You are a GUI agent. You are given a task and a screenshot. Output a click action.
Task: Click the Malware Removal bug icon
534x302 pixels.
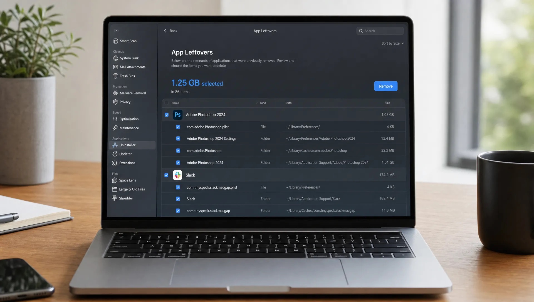tap(115, 93)
